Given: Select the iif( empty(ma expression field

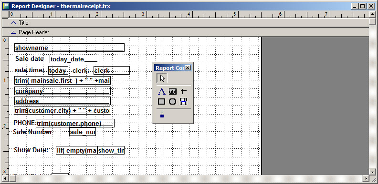Looking at the screenshot, I should [77, 150].
